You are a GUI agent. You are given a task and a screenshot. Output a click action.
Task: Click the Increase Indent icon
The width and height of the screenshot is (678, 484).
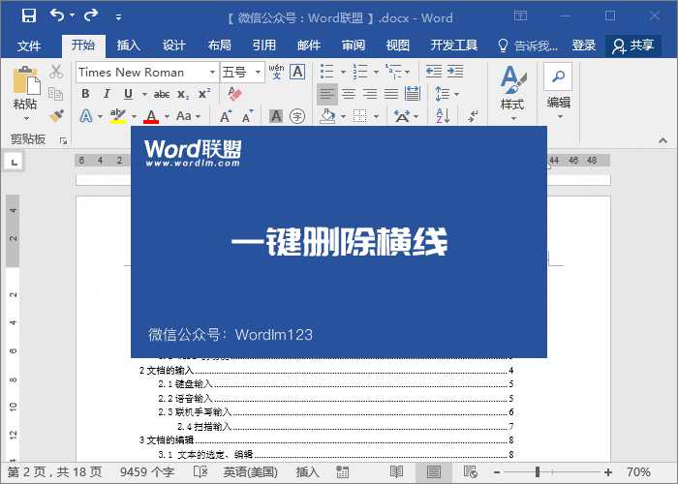point(455,72)
